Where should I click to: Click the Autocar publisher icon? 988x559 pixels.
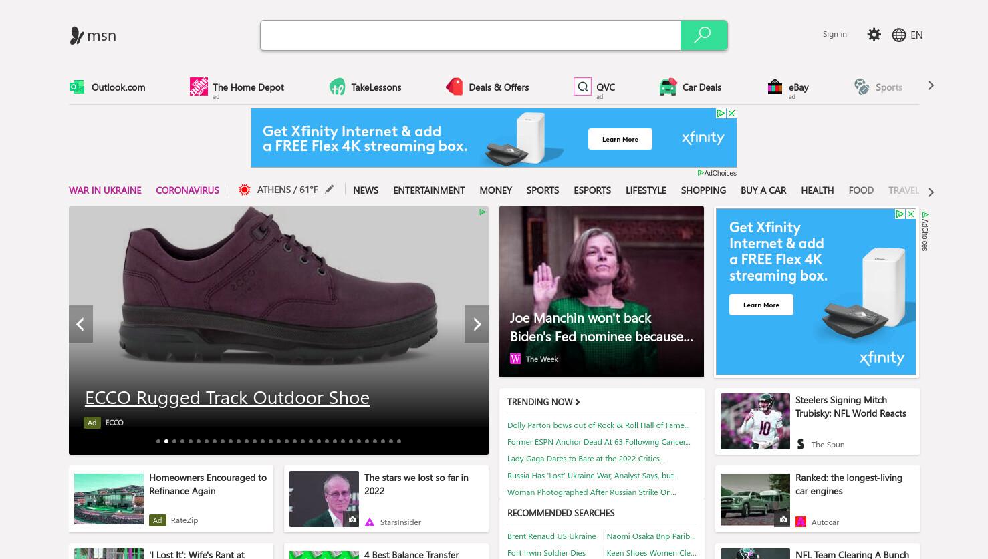click(x=801, y=522)
